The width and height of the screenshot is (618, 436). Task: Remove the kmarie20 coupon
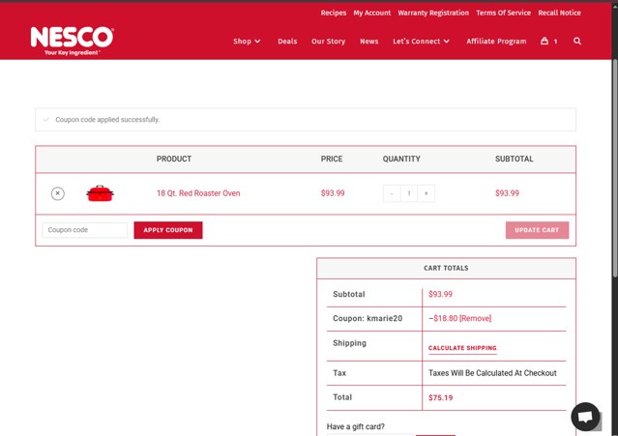[x=475, y=318]
